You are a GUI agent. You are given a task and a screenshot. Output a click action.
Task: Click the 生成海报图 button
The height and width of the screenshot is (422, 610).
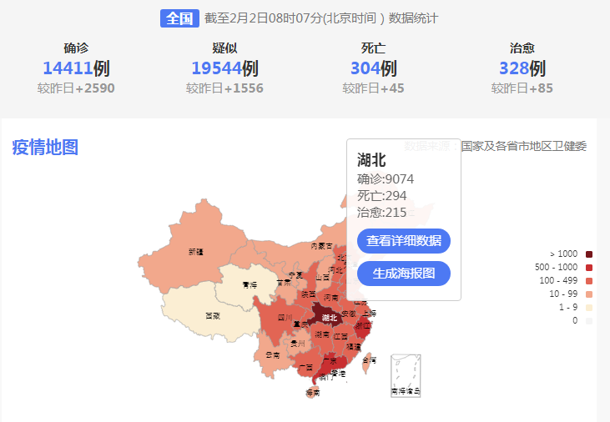[x=404, y=274]
